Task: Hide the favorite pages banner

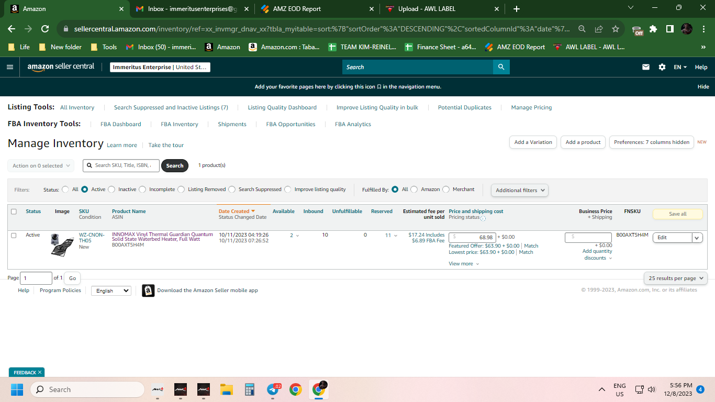Action: pos(703,86)
